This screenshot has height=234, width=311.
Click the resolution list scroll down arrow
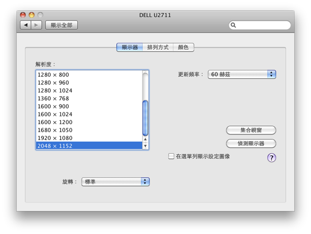click(145, 146)
